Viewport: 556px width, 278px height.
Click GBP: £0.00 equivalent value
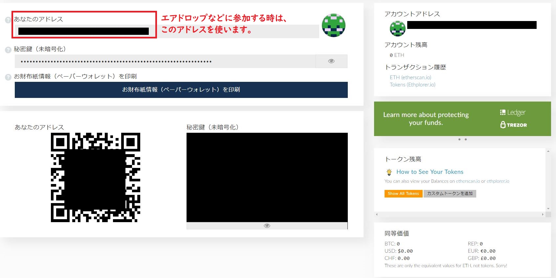[481, 258]
